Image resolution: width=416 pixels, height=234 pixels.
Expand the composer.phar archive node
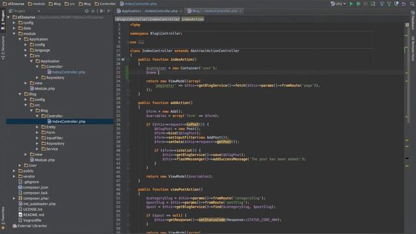[14, 198]
